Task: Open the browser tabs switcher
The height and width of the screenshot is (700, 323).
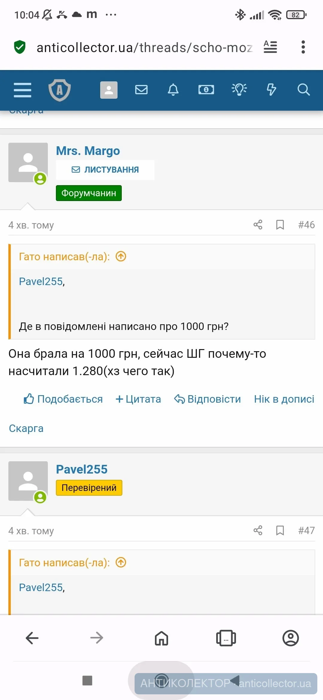Action: (226, 638)
